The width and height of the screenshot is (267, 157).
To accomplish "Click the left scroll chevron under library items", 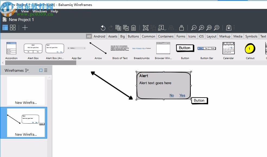I will [3, 63].
